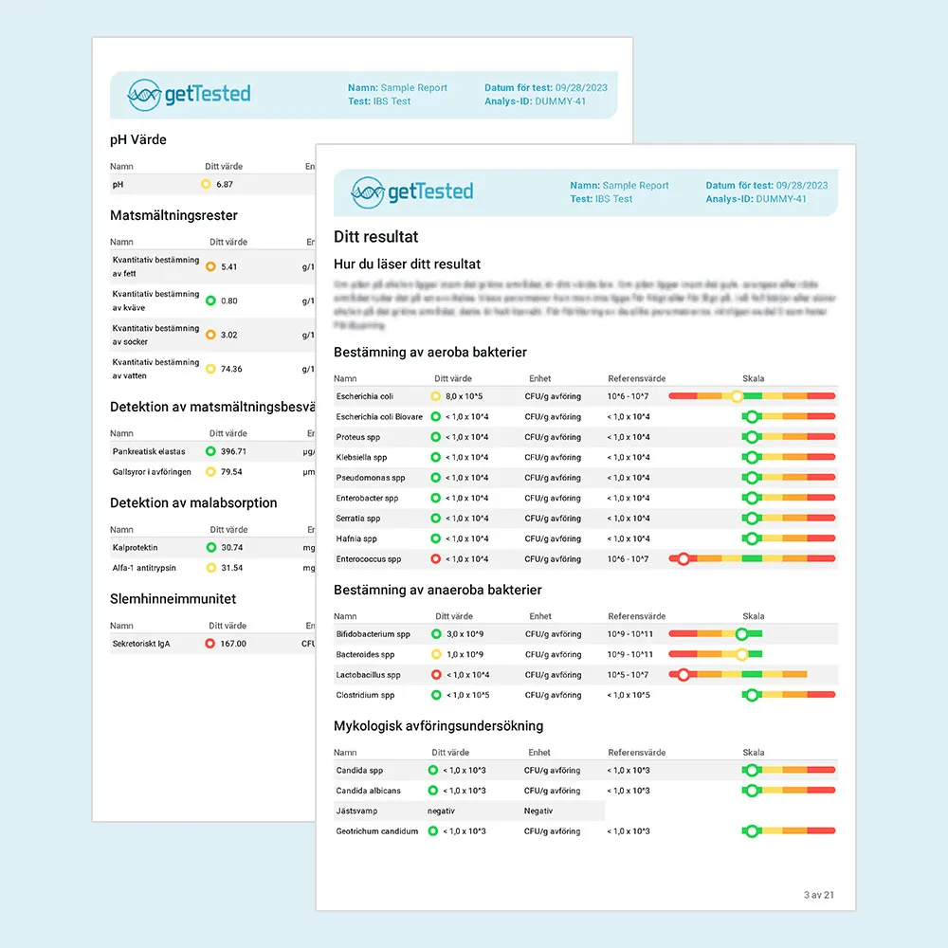This screenshot has height=948, width=948.
Task: Click the red status circle for Sekretoriskt IgA
Action: 210,644
